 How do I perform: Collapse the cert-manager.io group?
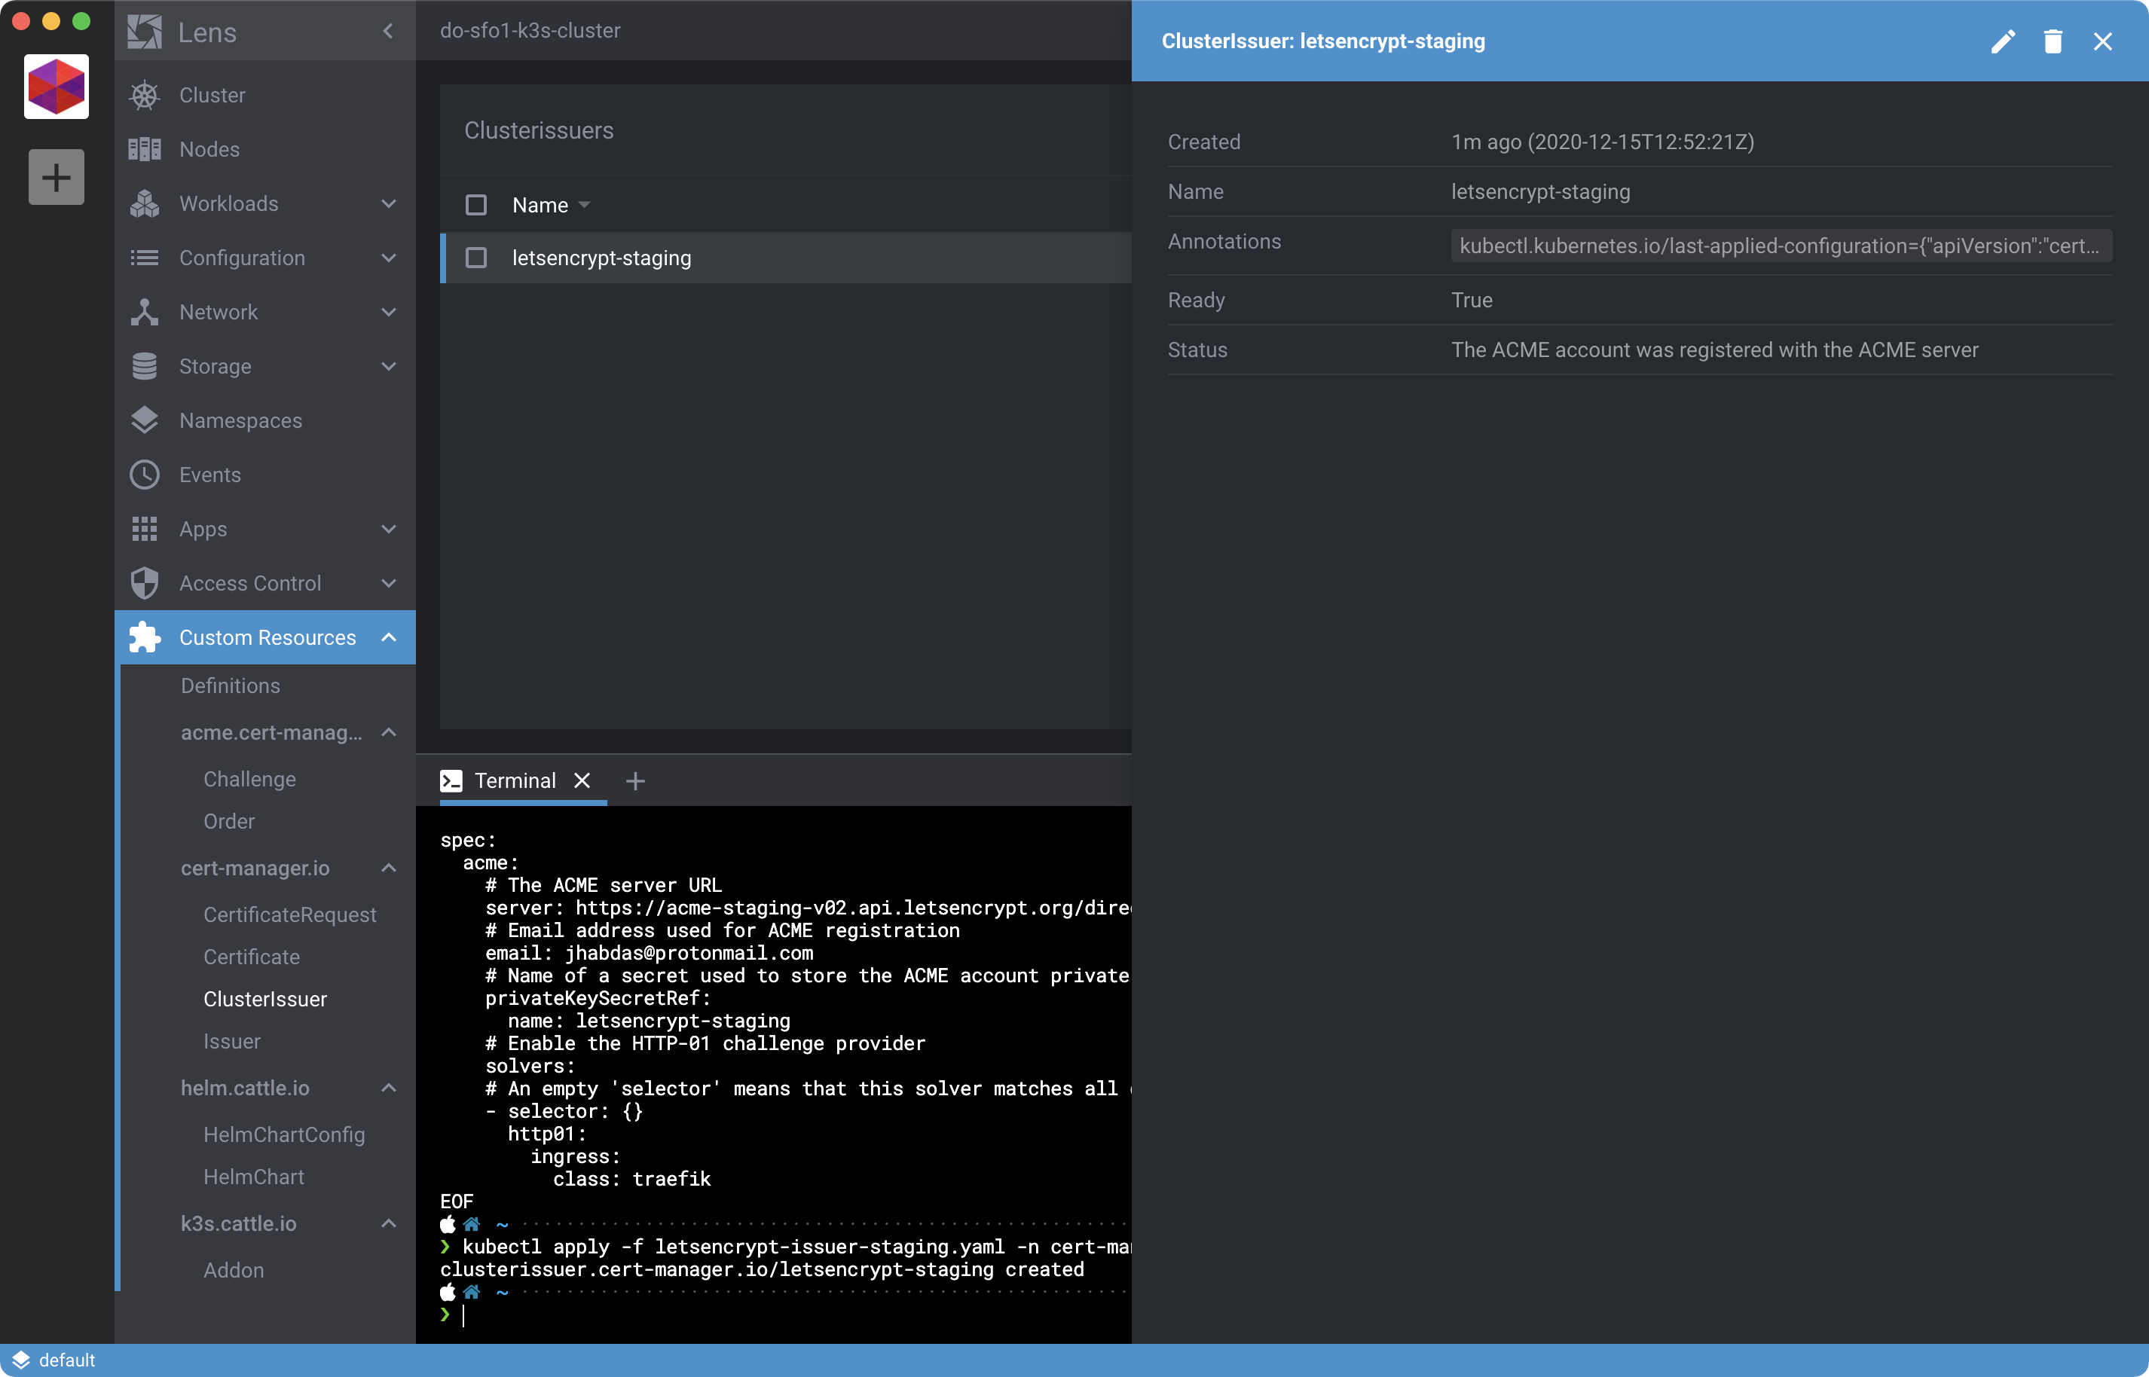(388, 867)
